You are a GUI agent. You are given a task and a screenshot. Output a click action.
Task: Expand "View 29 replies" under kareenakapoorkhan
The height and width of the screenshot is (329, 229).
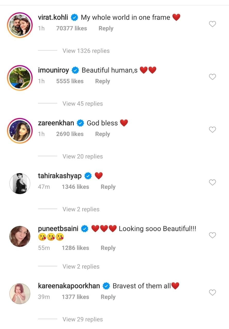83,319
